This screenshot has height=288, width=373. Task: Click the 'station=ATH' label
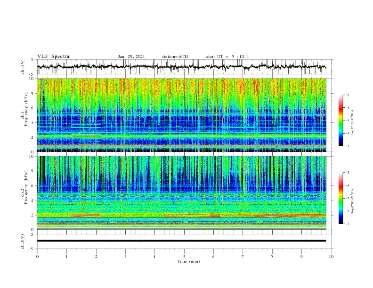tap(175, 56)
